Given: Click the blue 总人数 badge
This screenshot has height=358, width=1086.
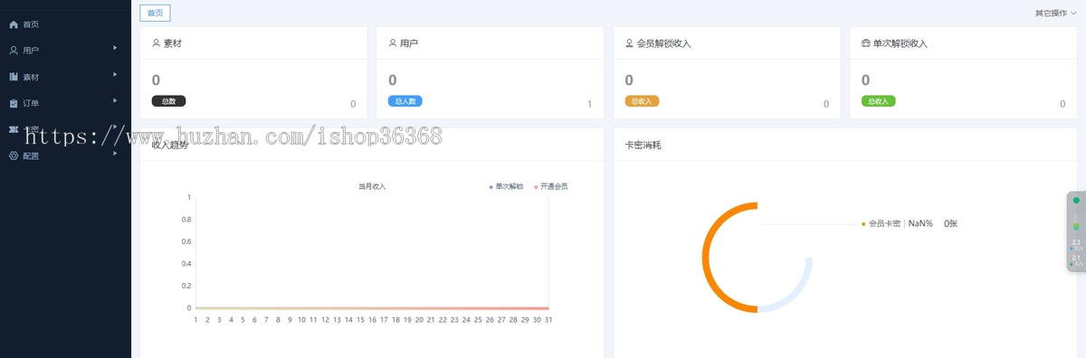Looking at the screenshot, I should point(405,101).
